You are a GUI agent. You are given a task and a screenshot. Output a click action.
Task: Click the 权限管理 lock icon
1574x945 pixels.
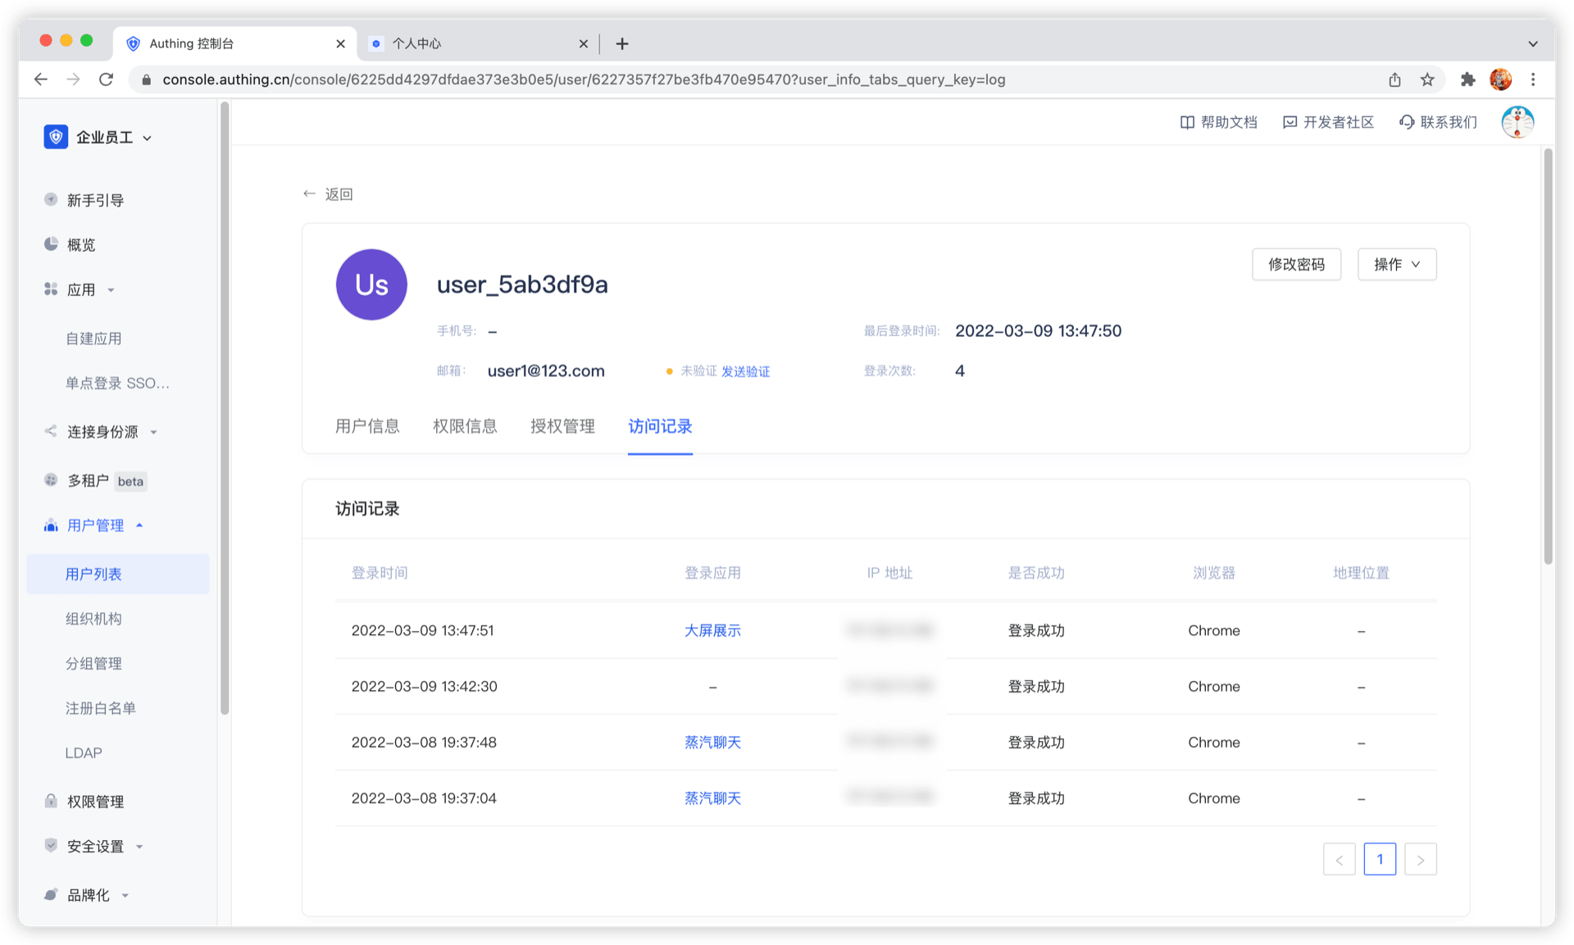pyautogui.click(x=51, y=801)
